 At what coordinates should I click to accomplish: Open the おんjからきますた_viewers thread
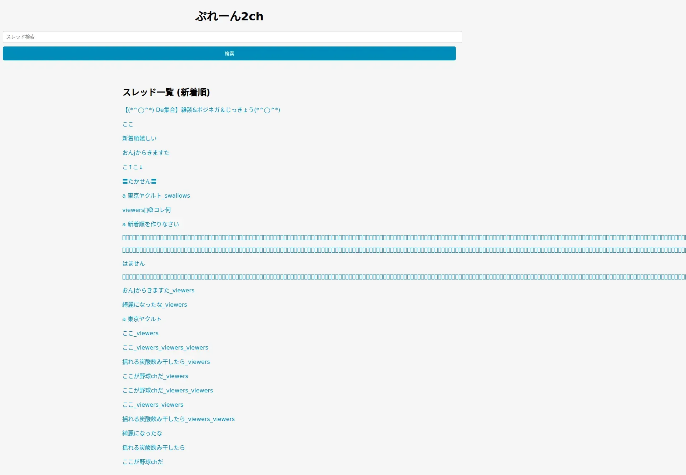158,290
